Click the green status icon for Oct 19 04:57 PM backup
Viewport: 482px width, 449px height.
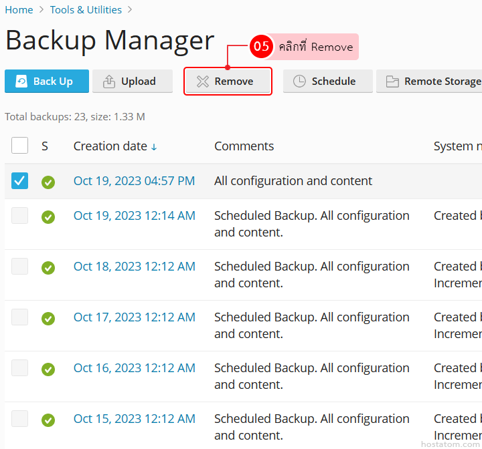(x=48, y=182)
